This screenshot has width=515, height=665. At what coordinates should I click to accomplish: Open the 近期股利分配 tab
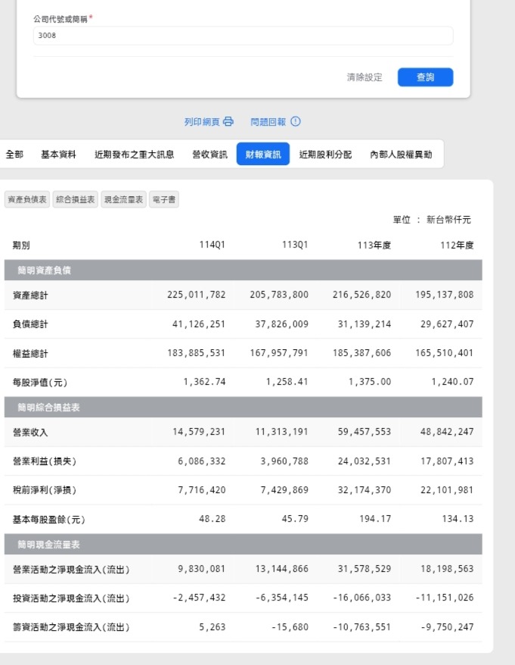click(x=325, y=154)
